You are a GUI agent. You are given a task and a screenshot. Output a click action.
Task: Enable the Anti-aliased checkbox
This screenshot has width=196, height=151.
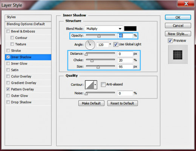pos(103,85)
